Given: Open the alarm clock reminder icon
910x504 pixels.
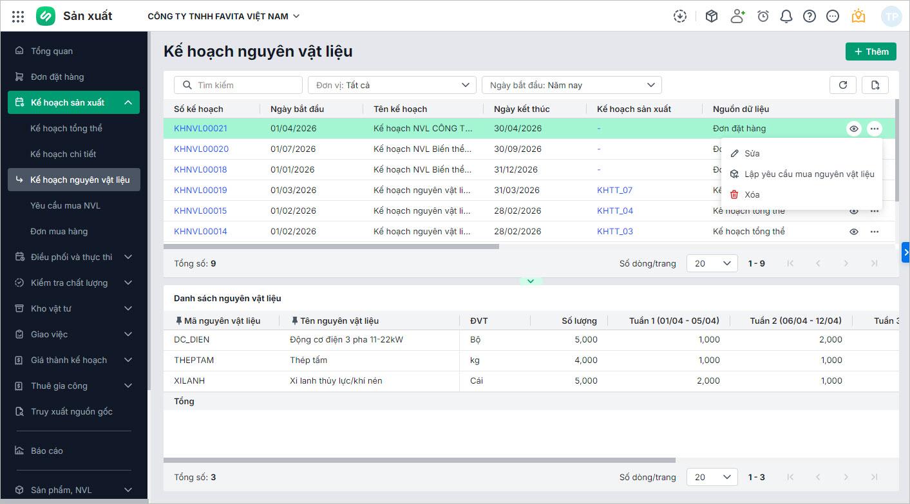Looking at the screenshot, I should (763, 16).
